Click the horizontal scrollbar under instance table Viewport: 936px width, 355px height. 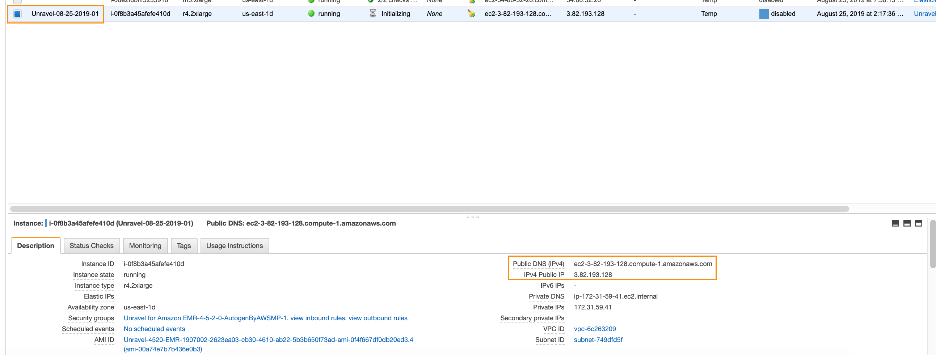click(430, 209)
